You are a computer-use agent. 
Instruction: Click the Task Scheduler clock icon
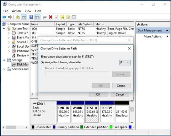click(x=14, y=33)
